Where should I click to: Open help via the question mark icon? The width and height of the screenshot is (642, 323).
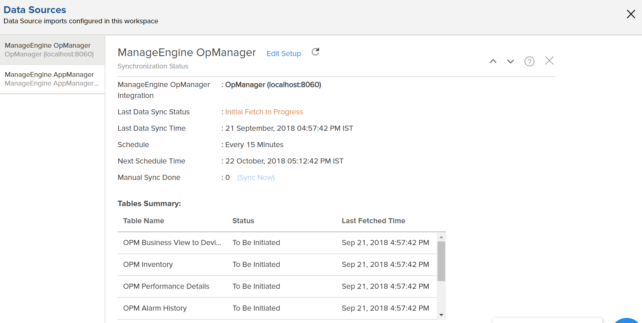click(x=529, y=61)
